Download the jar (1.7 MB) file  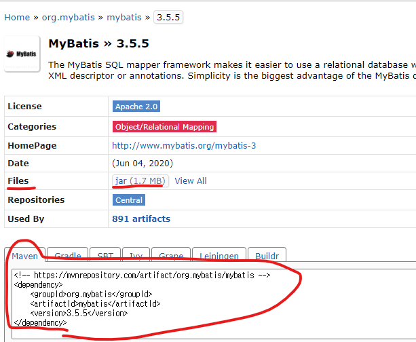click(140, 181)
